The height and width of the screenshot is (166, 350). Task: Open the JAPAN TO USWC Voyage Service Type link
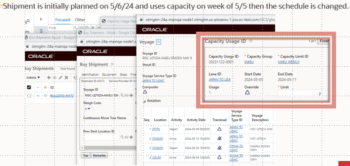pyautogui.click(x=153, y=80)
